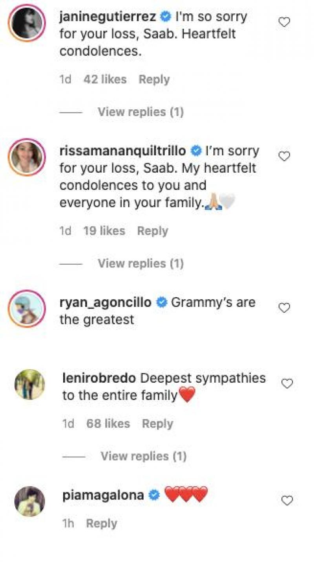This screenshot has width=314, height=562.
Task: View the 42 likes on janinegutierrez's comment
Action: tap(105, 79)
